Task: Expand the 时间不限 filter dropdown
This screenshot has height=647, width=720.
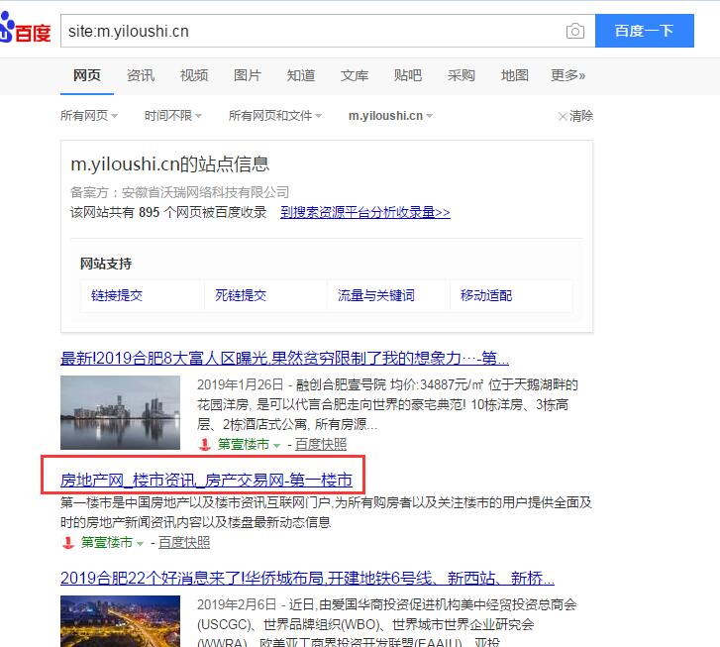Action: click(x=173, y=116)
